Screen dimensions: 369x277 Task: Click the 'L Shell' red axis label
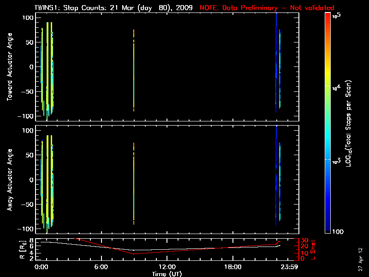[x=314, y=249]
